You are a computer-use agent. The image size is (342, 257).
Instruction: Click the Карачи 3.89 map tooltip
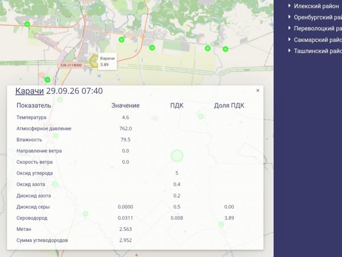point(107,62)
